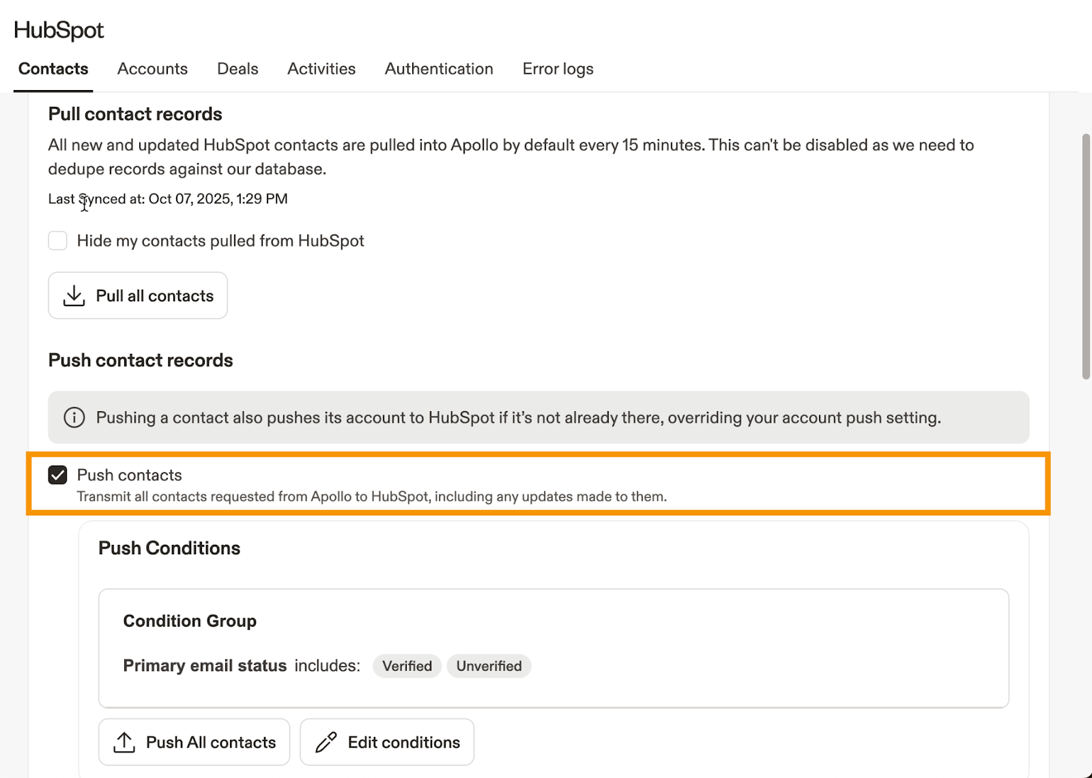1092x778 pixels.
Task: Uncheck the Push contacts checkbox
Action: coord(58,475)
